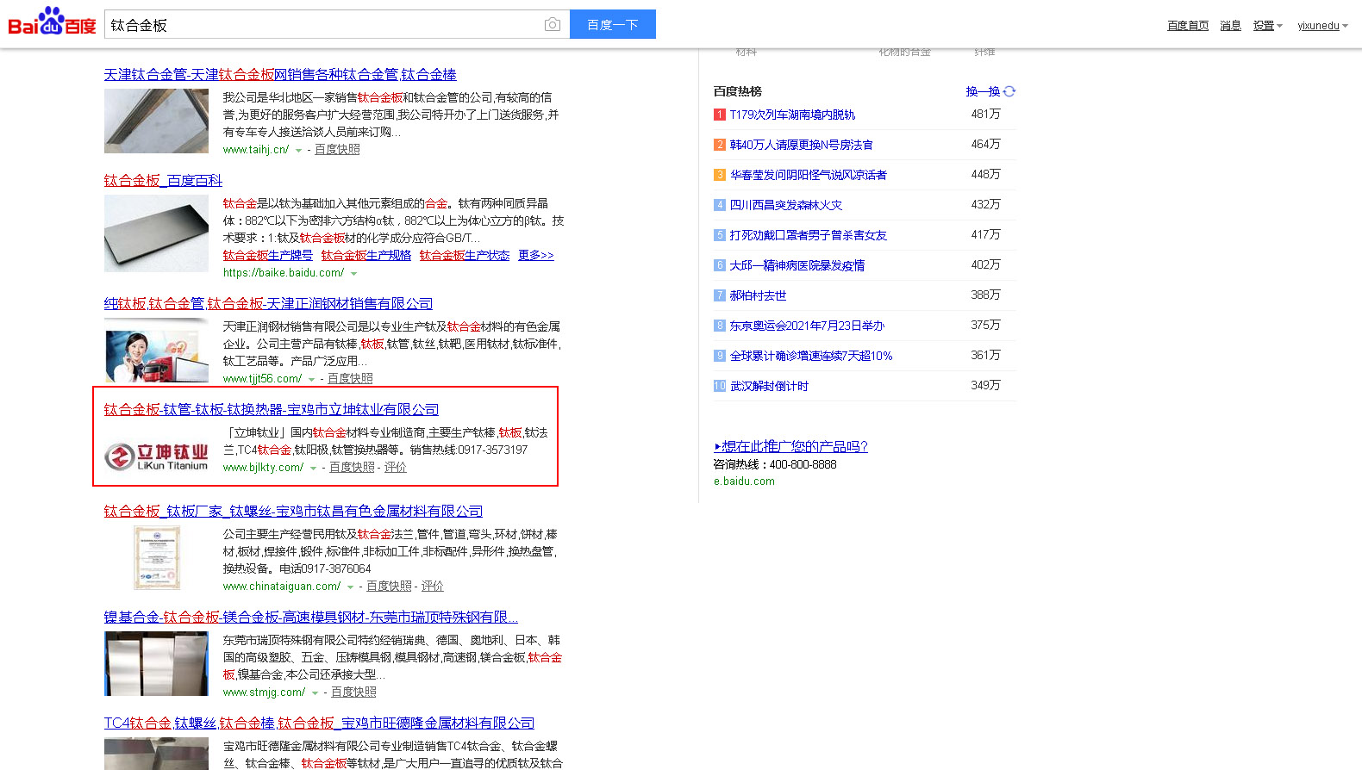Expand dropdown arrow next to www.bjlkty.com
The width and height of the screenshot is (1362, 770).
coord(313,469)
